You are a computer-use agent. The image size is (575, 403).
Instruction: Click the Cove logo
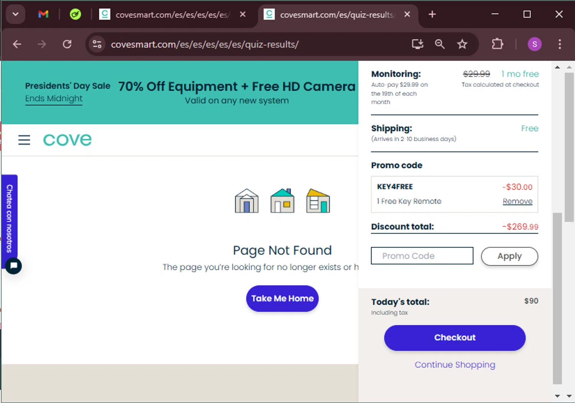pos(67,140)
